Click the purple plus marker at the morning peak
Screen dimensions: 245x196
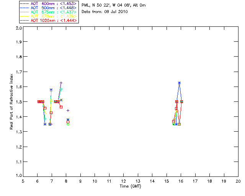[x=61, y=83]
